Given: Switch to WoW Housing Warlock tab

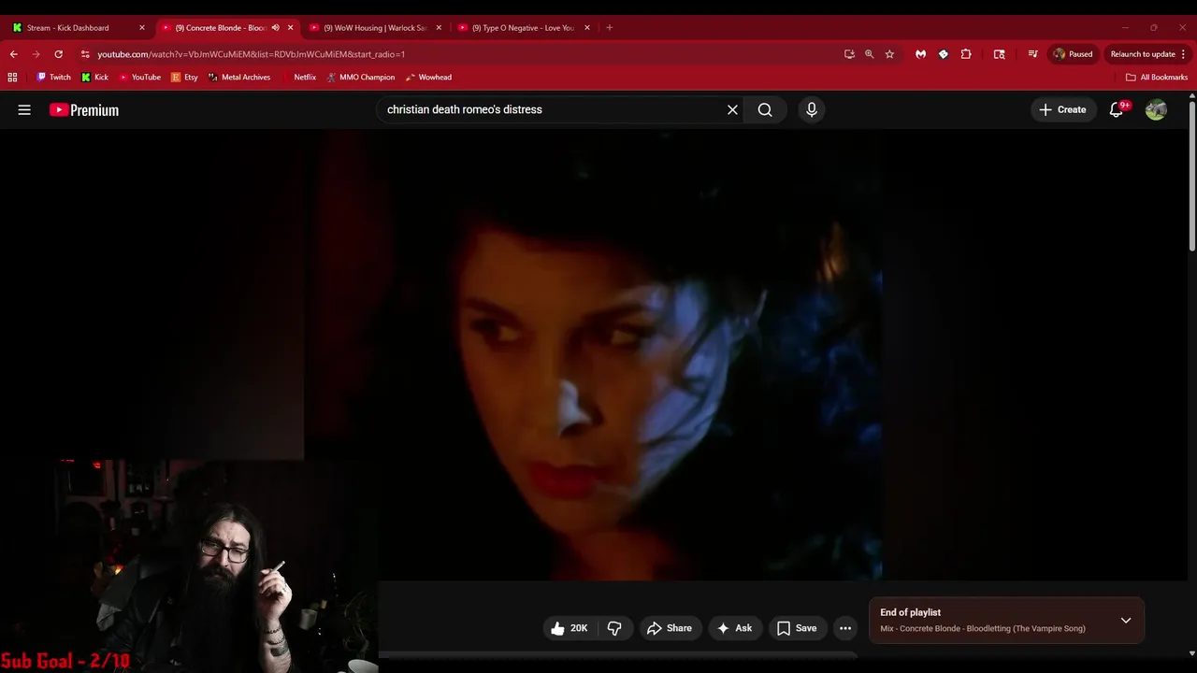Looking at the screenshot, I should (x=374, y=28).
